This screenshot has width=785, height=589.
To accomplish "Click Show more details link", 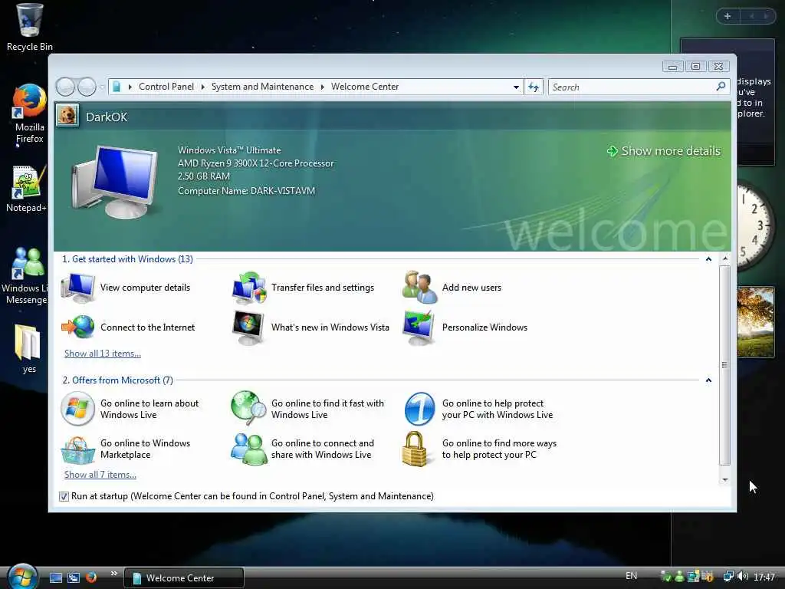I will (x=664, y=151).
